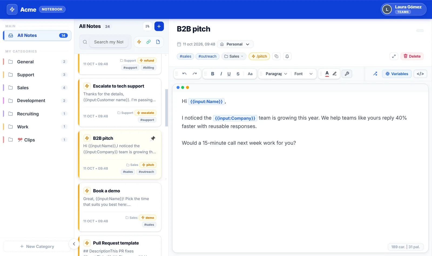Image resolution: width=432 pixels, height=256 pixels.
Task: Toggle bold formatting
Action: (x=212, y=74)
